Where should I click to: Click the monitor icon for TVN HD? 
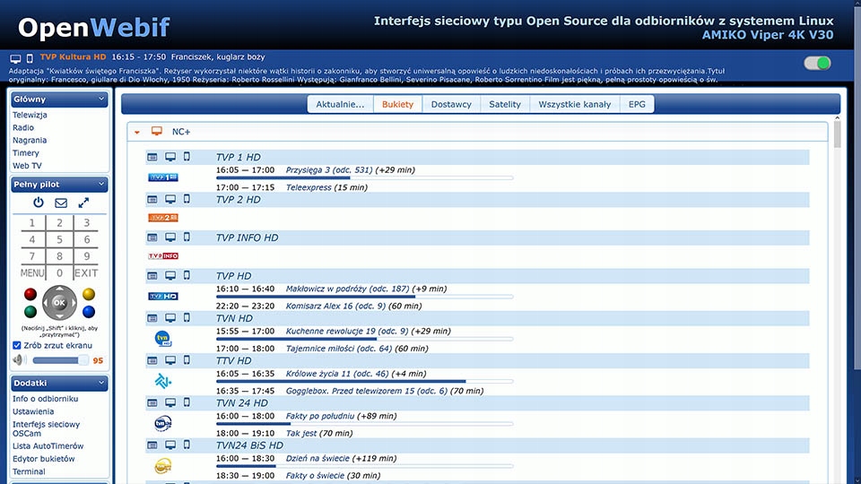click(170, 317)
